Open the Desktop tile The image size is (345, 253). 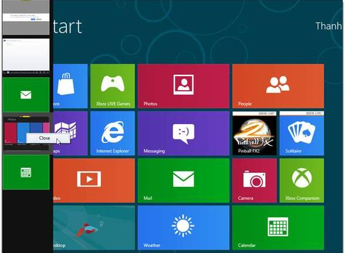click(94, 228)
